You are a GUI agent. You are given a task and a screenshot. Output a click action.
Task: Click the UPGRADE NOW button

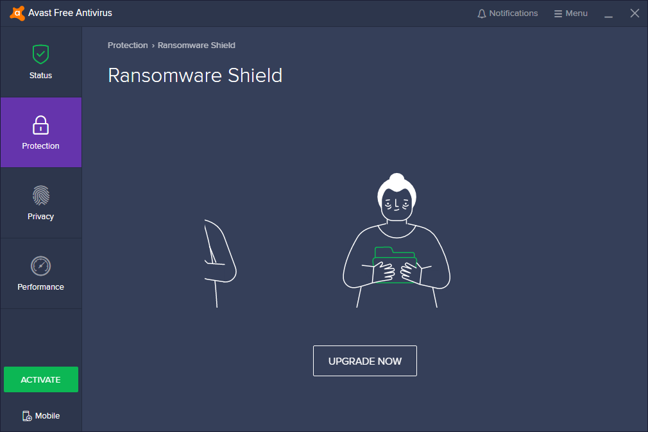coord(365,361)
